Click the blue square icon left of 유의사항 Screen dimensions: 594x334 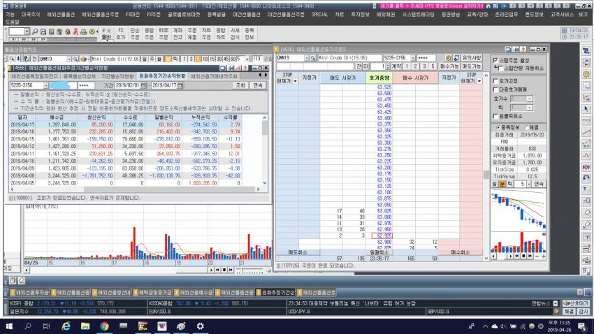click(x=456, y=58)
